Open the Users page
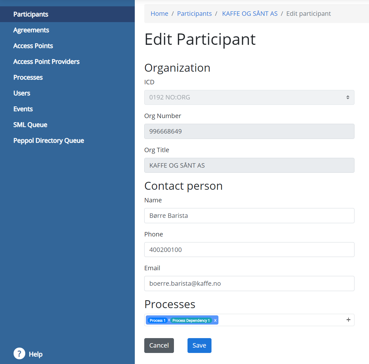369x364 pixels. pos(21,93)
